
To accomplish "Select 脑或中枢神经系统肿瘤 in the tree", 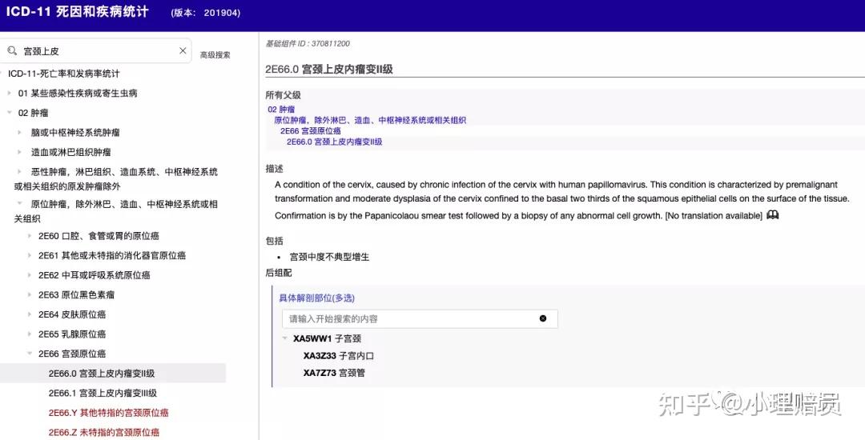I will [x=75, y=132].
